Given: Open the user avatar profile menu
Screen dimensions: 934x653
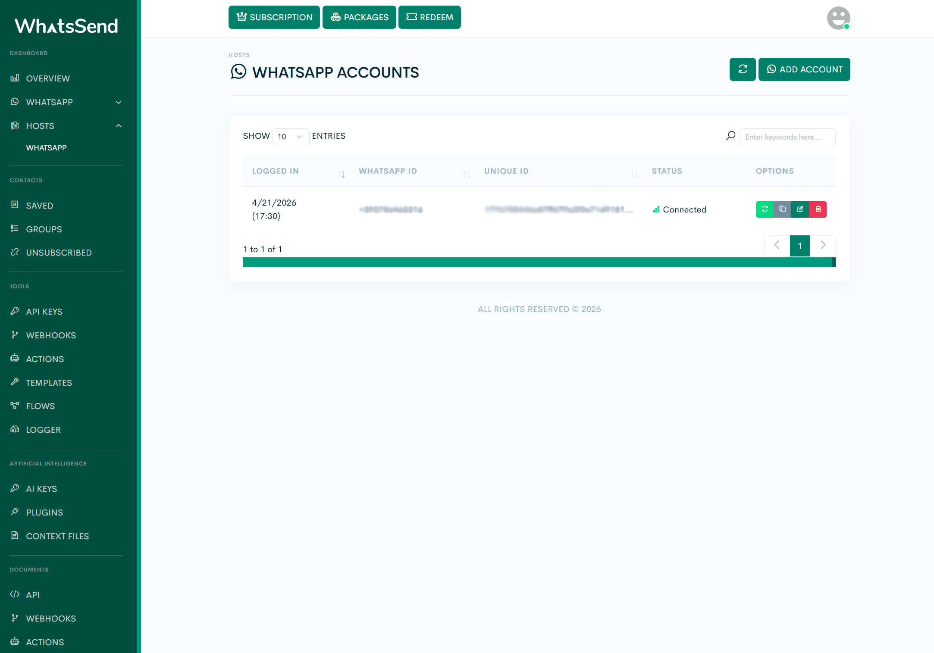Looking at the screenshot, I should [838, 18].
